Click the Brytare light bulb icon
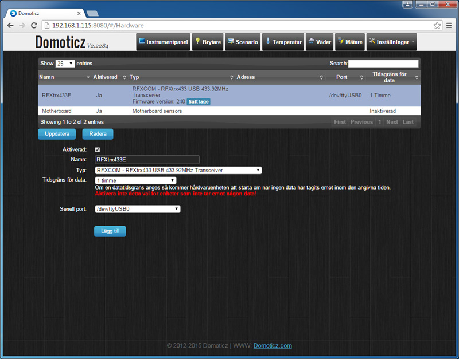The height and width of the screenshot is (359, 459). coord(197,41)
